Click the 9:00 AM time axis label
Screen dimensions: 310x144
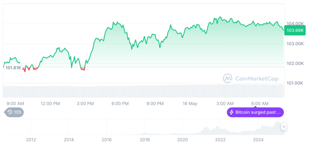[x=15, y=103]
